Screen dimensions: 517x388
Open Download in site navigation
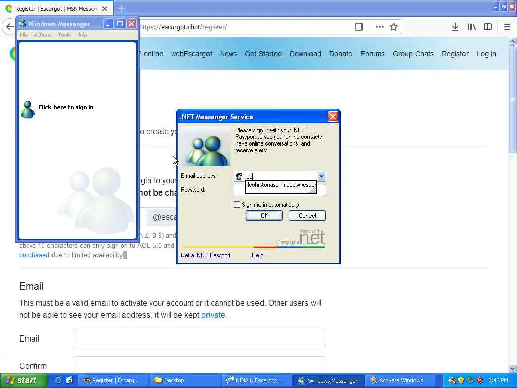[305, 54]
